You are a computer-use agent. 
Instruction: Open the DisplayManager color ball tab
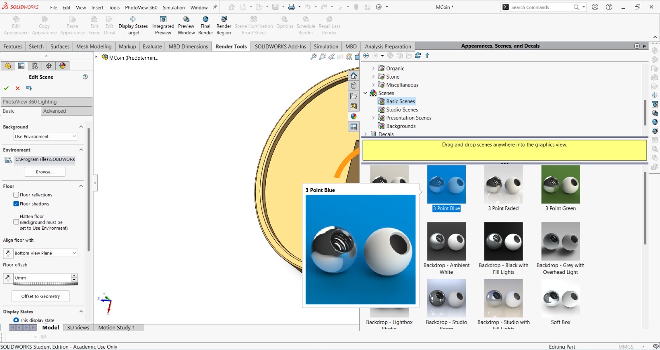[62, 65]
